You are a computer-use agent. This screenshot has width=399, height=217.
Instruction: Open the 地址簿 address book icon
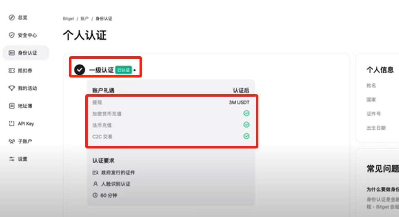pyautogui.click(x=12, y=106)
